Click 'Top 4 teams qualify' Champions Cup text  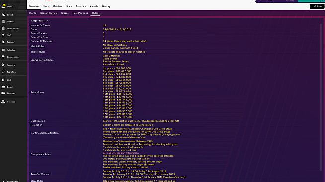(x=138, y=129)
